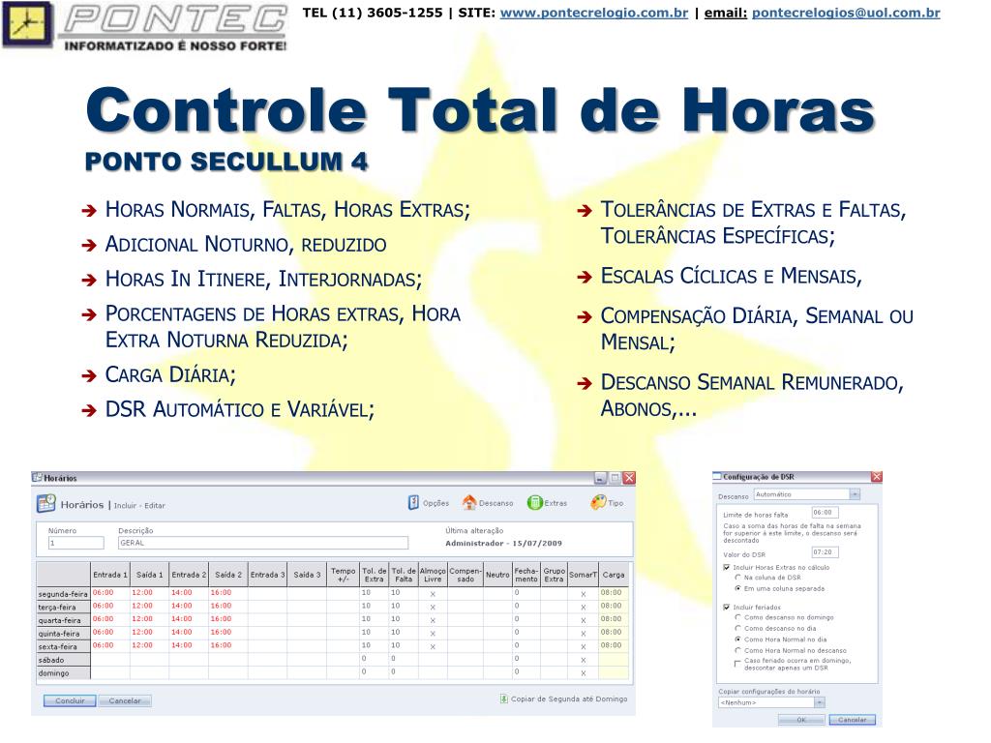Screen dimensions: 991x743
Task: Click Cancelar in the Horários window
Action: (x=125, y=700)
